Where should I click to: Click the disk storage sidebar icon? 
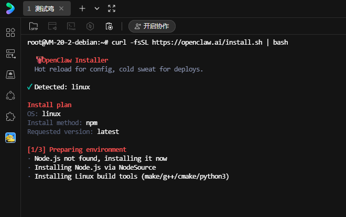click(10, 75)
